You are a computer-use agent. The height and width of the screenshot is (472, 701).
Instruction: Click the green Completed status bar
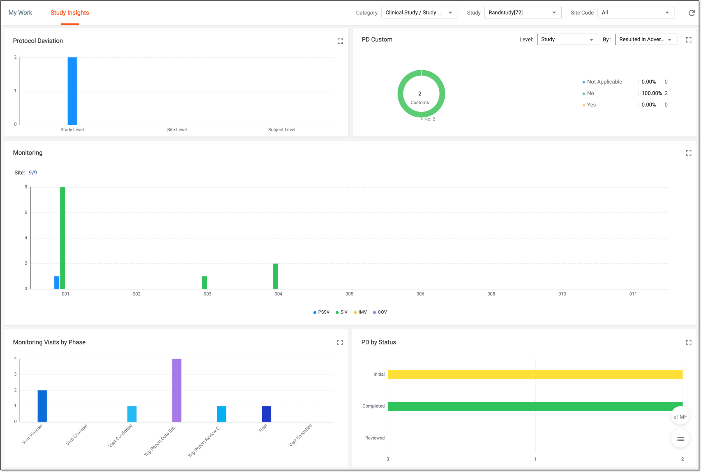pyautogui.click(x=535, y=406)
